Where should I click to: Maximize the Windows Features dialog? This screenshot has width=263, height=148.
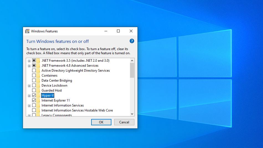pyautogui.click(x=118, y=31)
